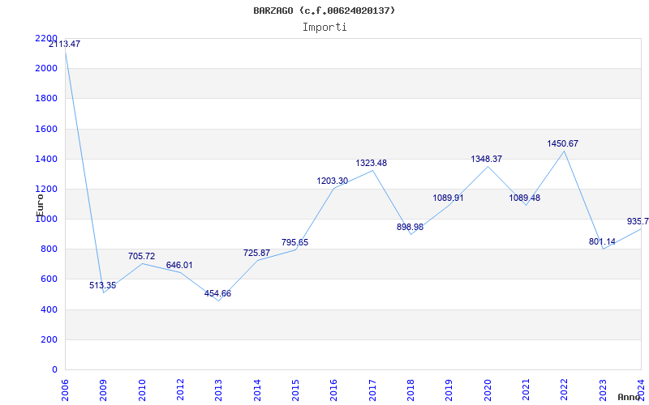This screenshot has width=649, height=405.
Task: Click the 2013 x-axis year label
Action: [218, 390]
